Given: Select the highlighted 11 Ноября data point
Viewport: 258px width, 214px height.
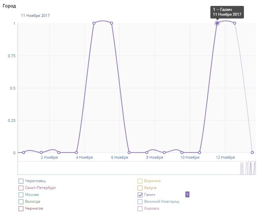Looking at the screenshot, I should [217, 23].
